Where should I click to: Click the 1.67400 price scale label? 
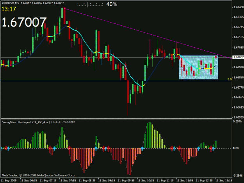pyautogui.click(x=239, y=7)
